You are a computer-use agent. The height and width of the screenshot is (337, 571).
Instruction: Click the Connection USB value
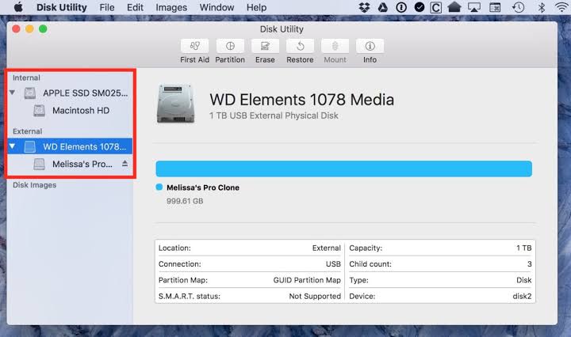click(333, 264)
